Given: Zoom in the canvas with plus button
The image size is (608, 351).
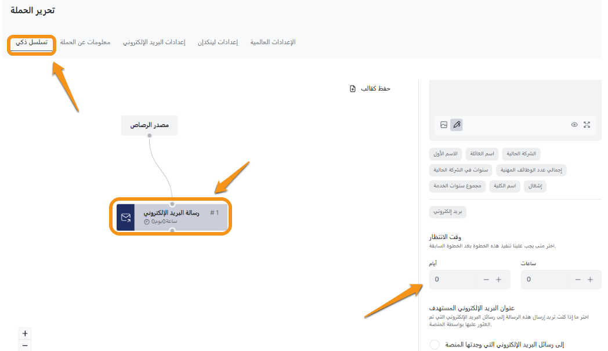Looking at the screenshot, I should 24,334.
